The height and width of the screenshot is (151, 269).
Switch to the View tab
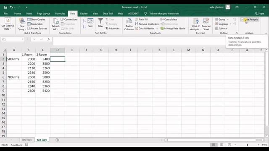95,13
